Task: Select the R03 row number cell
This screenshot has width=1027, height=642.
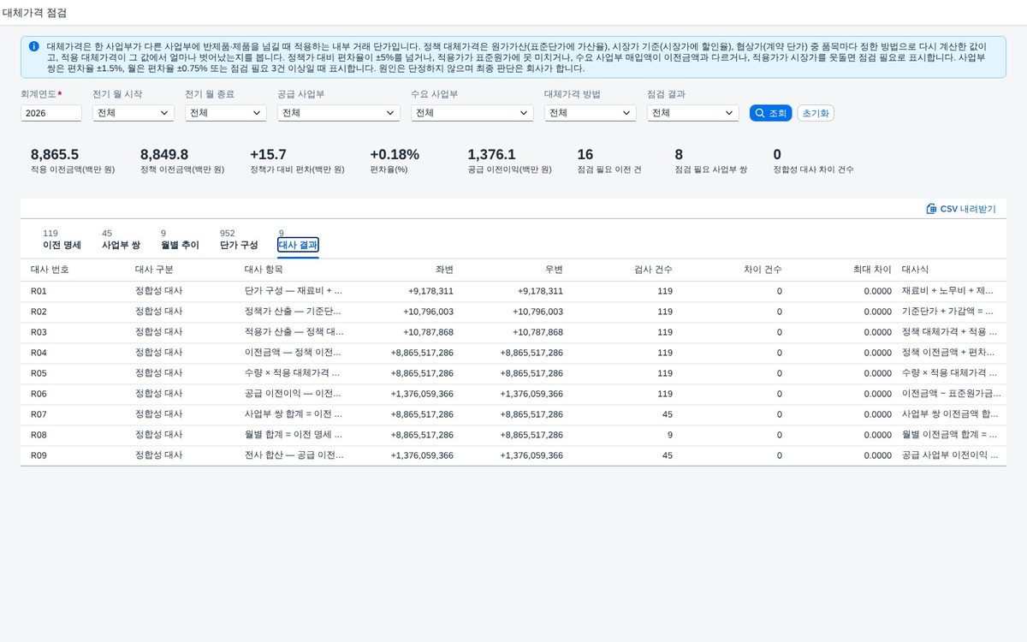Action: point(39,332)
